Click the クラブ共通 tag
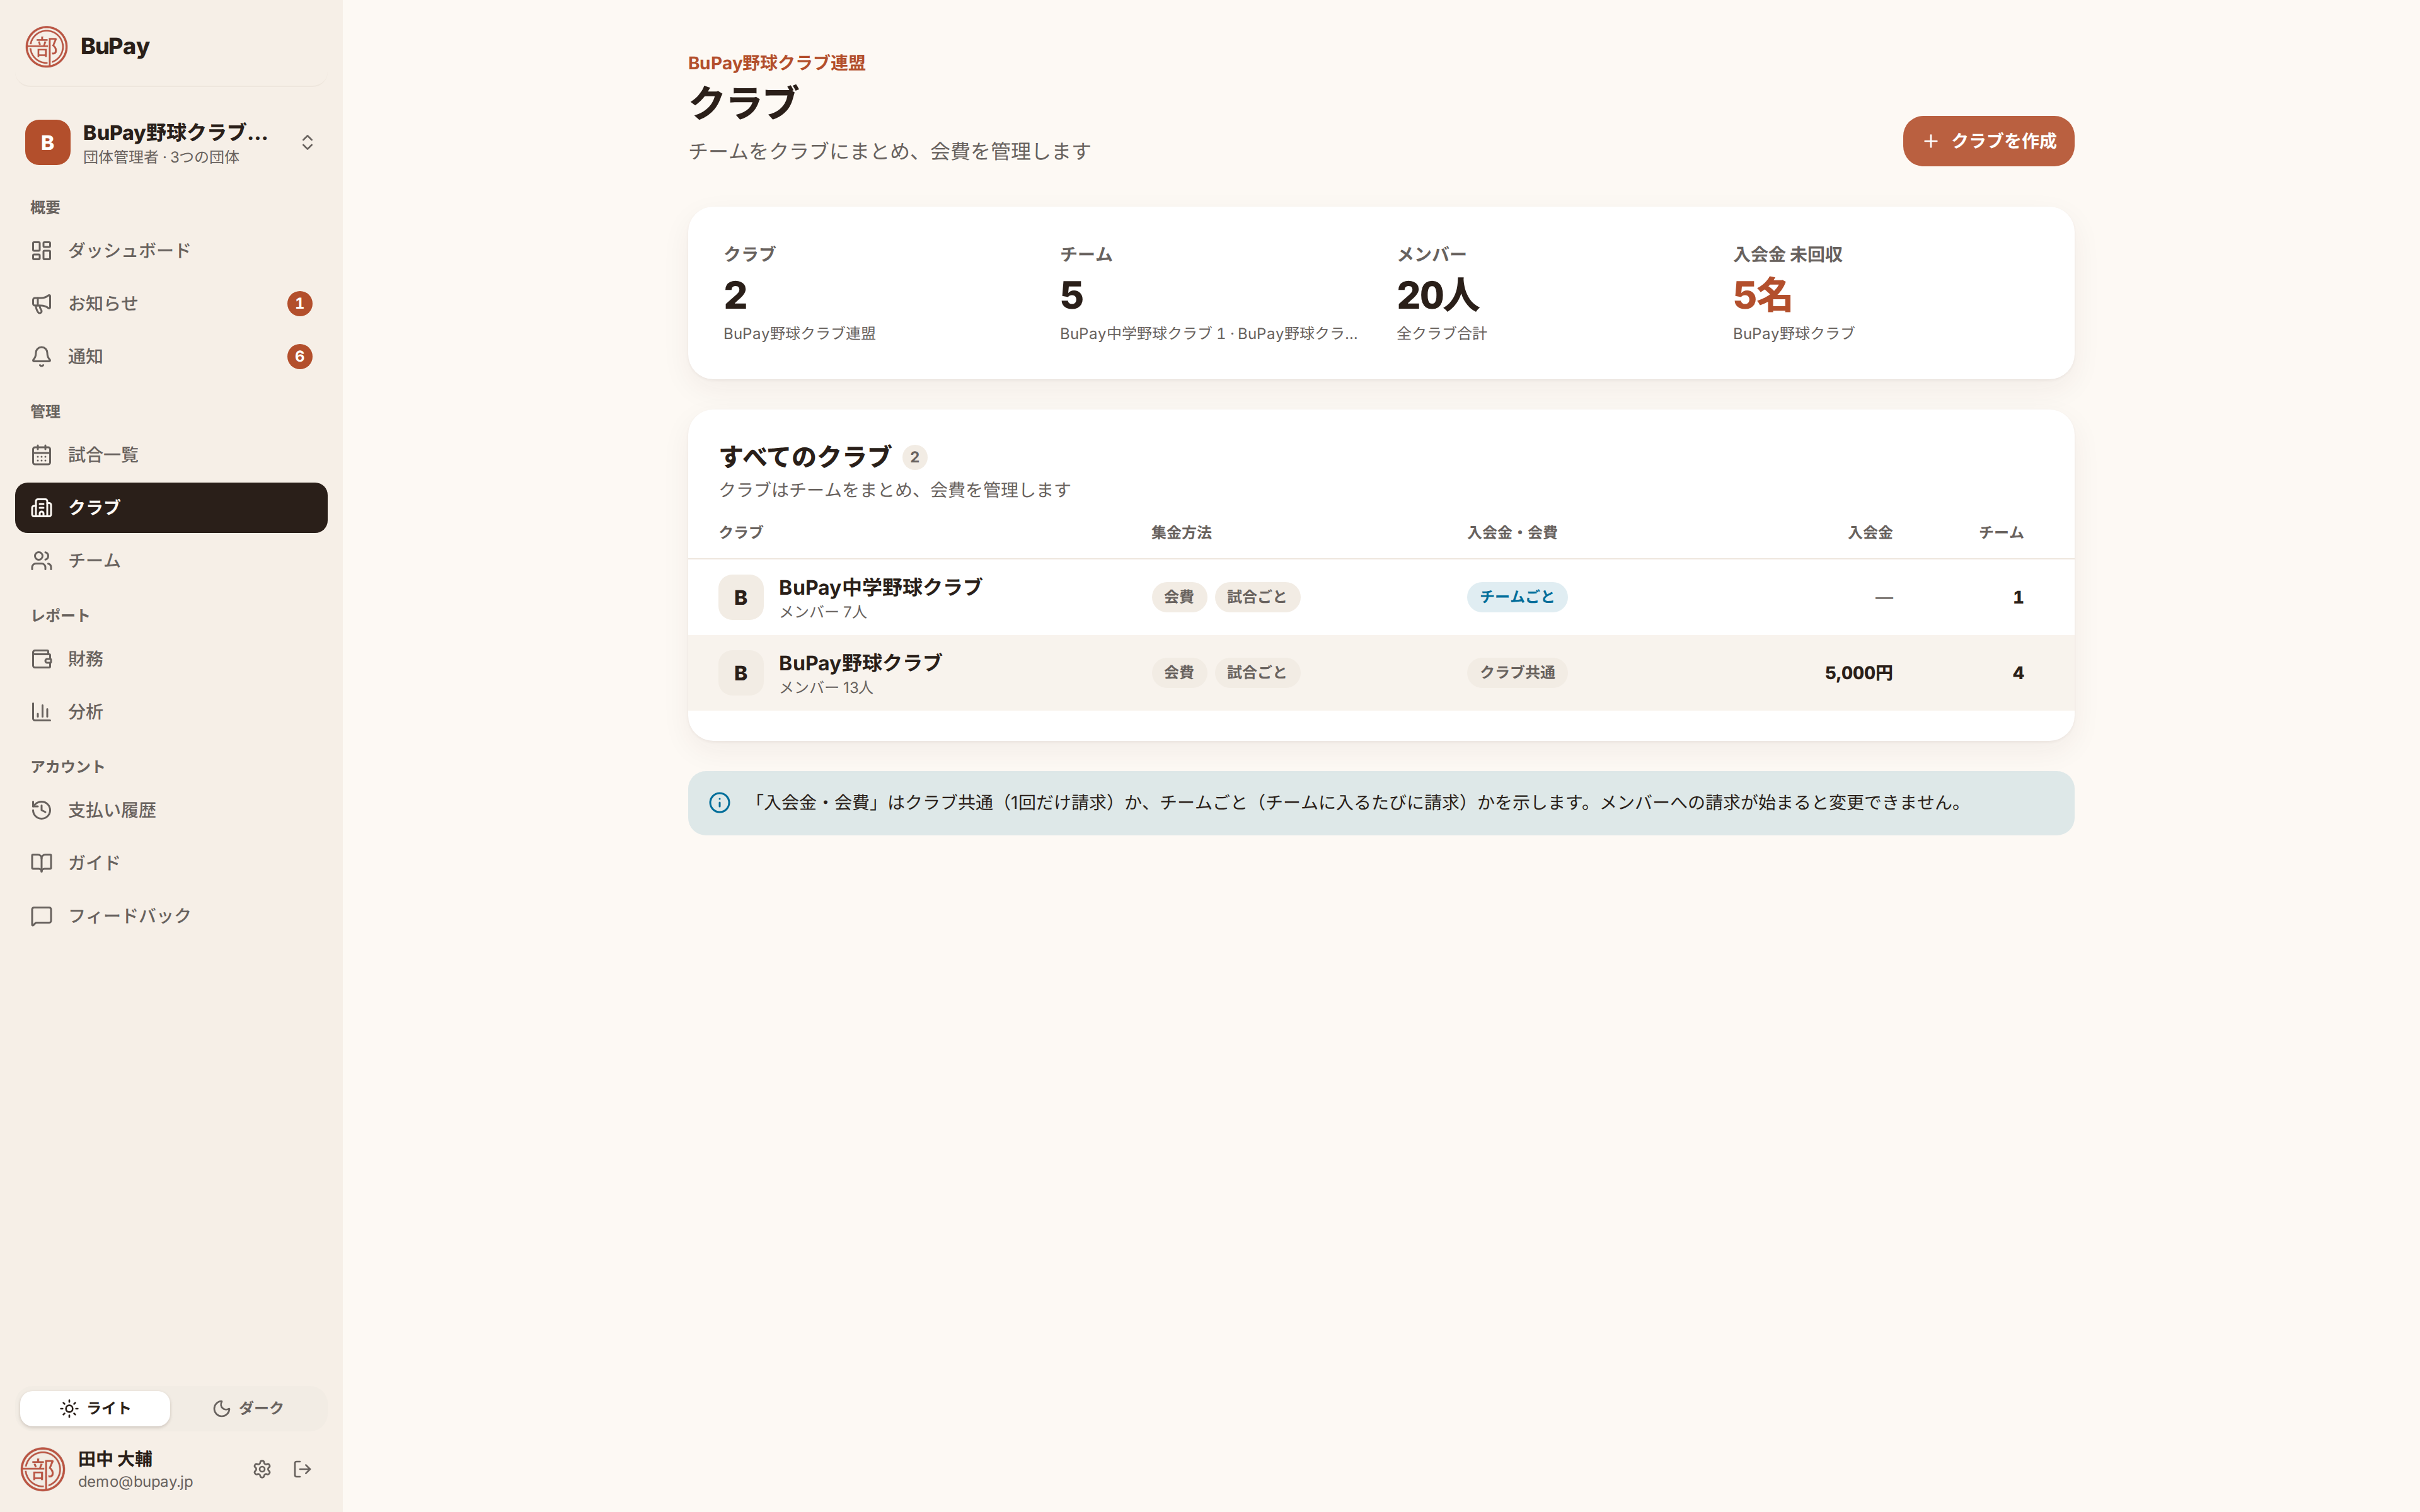 (1517, 673)
